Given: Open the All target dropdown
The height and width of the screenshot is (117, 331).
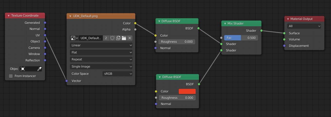Looking at the screenshot, I should point(304,26).
